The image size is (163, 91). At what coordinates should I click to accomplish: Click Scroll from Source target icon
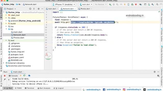(x=30, y=9)
